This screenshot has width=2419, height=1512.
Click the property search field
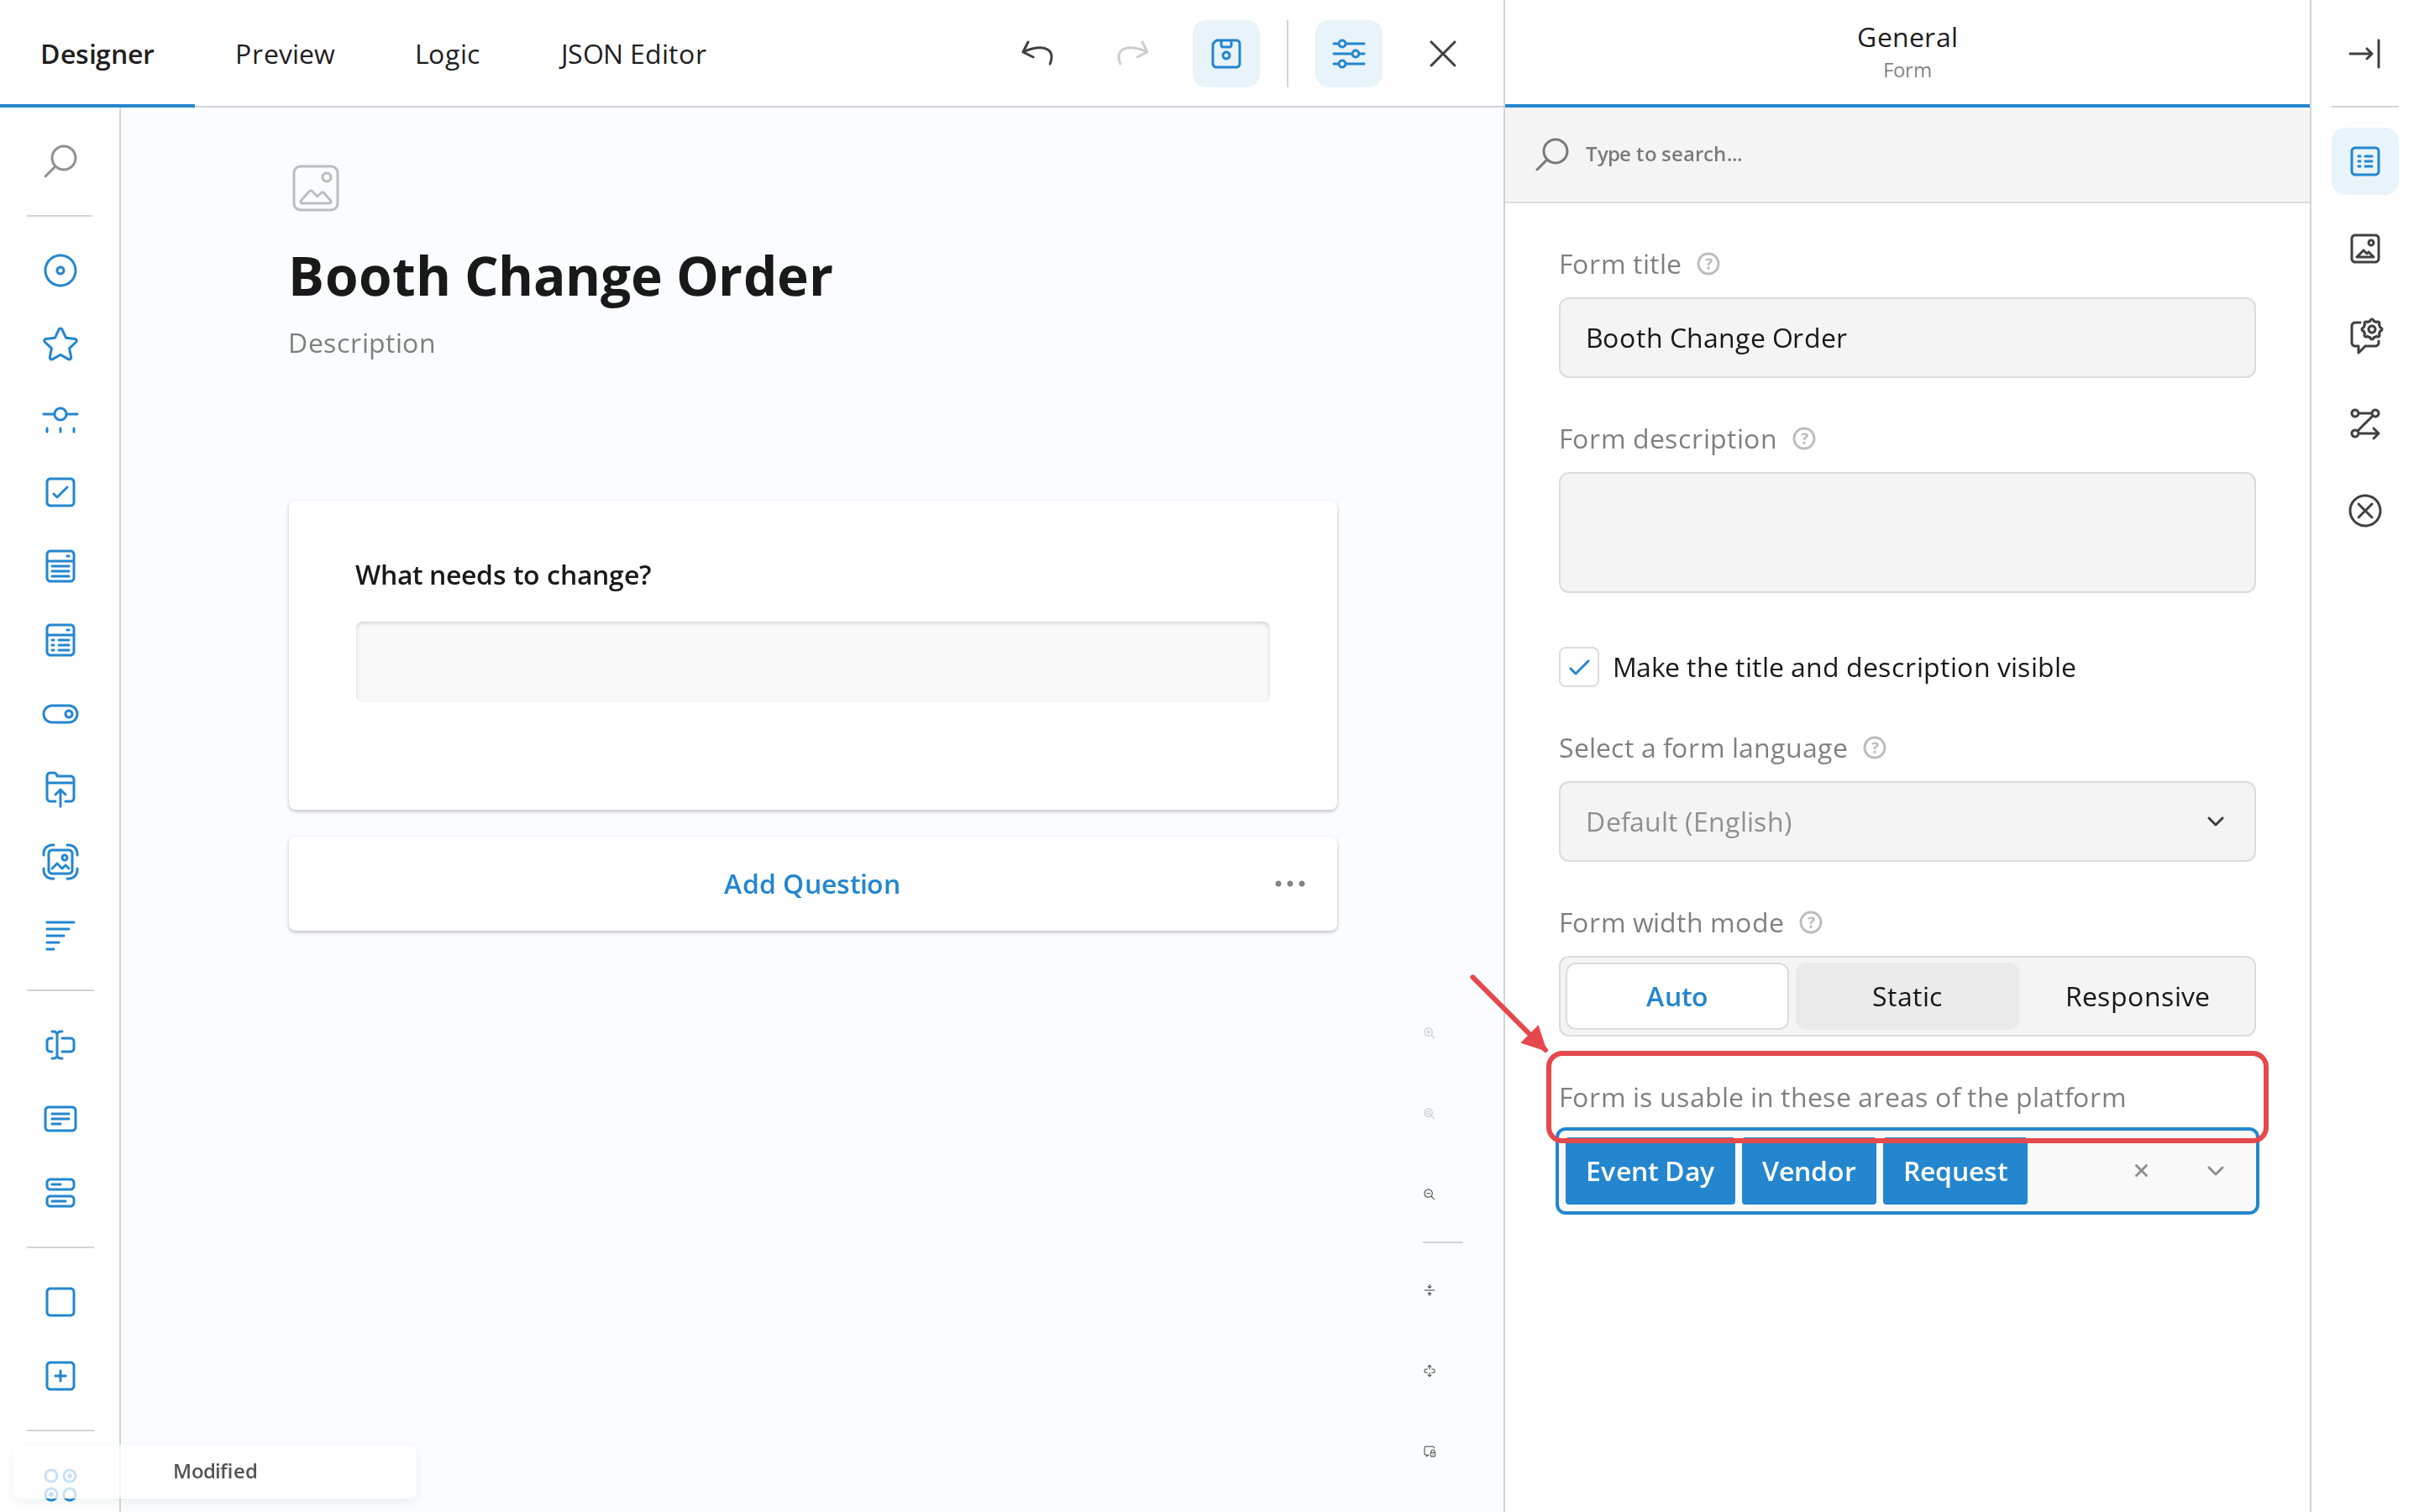tap(1906, 154)
